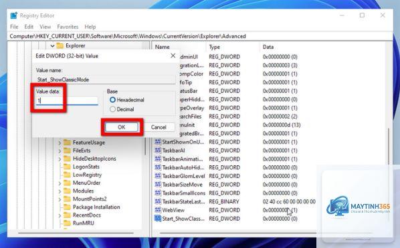Confirm the DWORD edit with OK

(x=122, y=127)
